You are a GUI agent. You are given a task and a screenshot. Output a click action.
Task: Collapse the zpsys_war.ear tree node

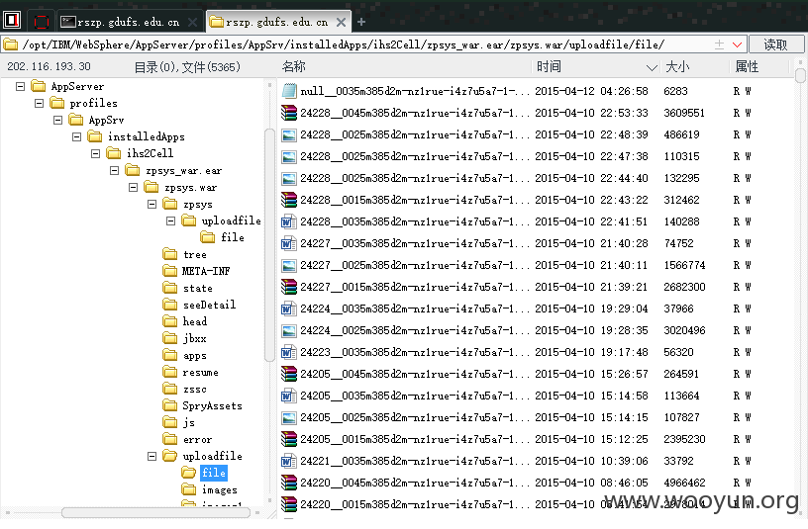click(115, 170)
